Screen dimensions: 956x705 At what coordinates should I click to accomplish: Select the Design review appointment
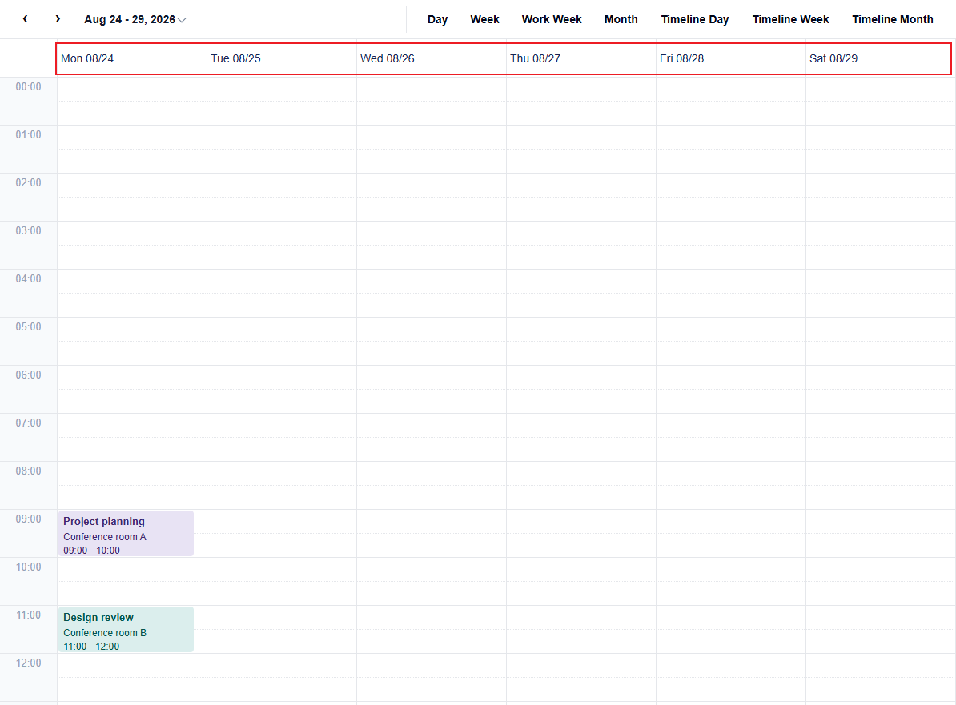127,630
